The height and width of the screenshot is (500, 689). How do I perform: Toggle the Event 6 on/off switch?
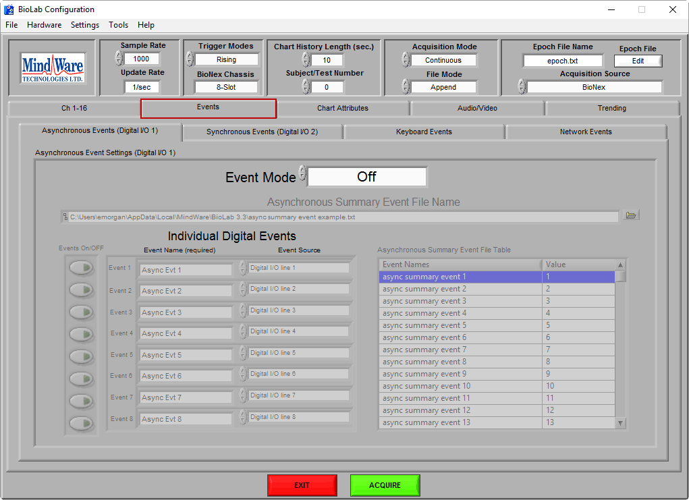(x=82, y=379)
